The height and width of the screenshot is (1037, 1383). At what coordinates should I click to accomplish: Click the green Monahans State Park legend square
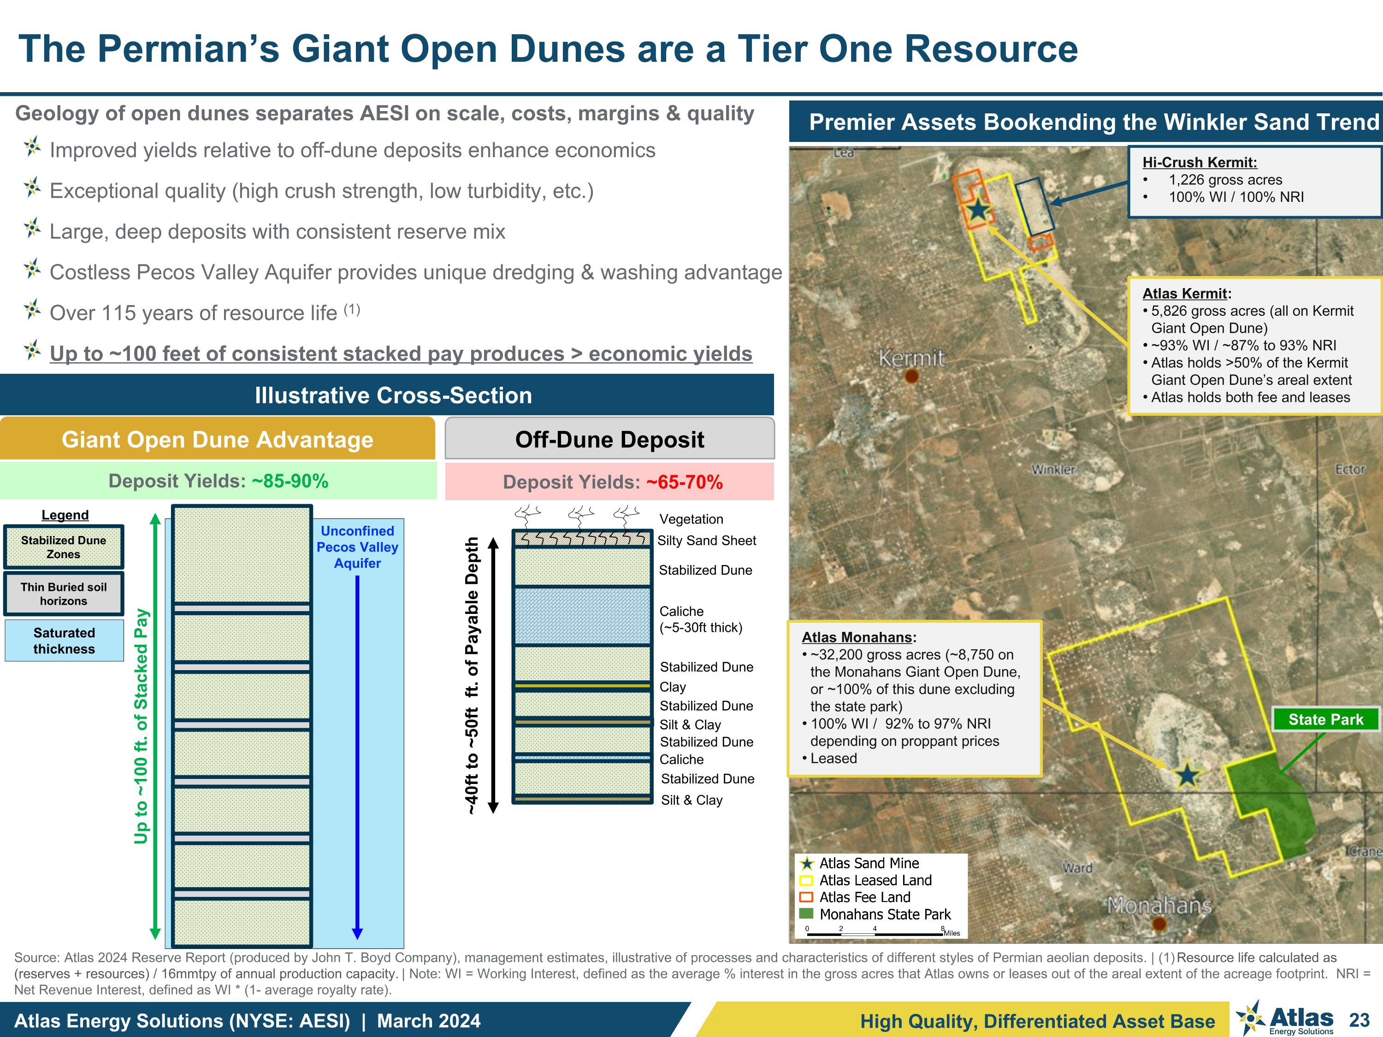pyautogui.click(x=807, y=914)
